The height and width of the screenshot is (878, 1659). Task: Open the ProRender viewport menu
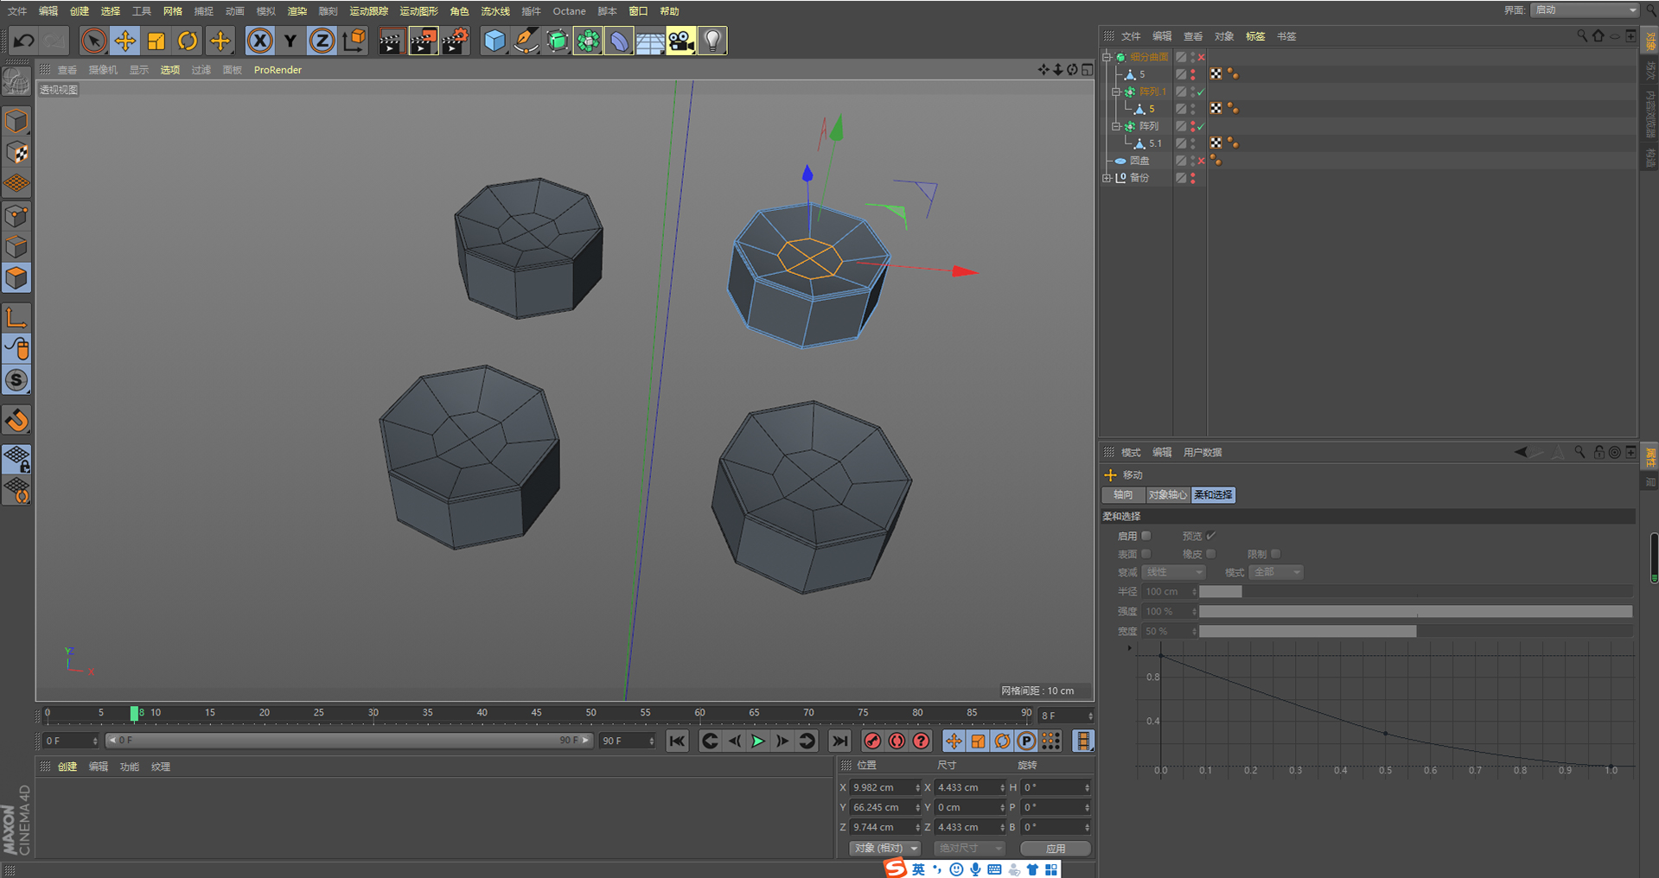tap(278, 70)
